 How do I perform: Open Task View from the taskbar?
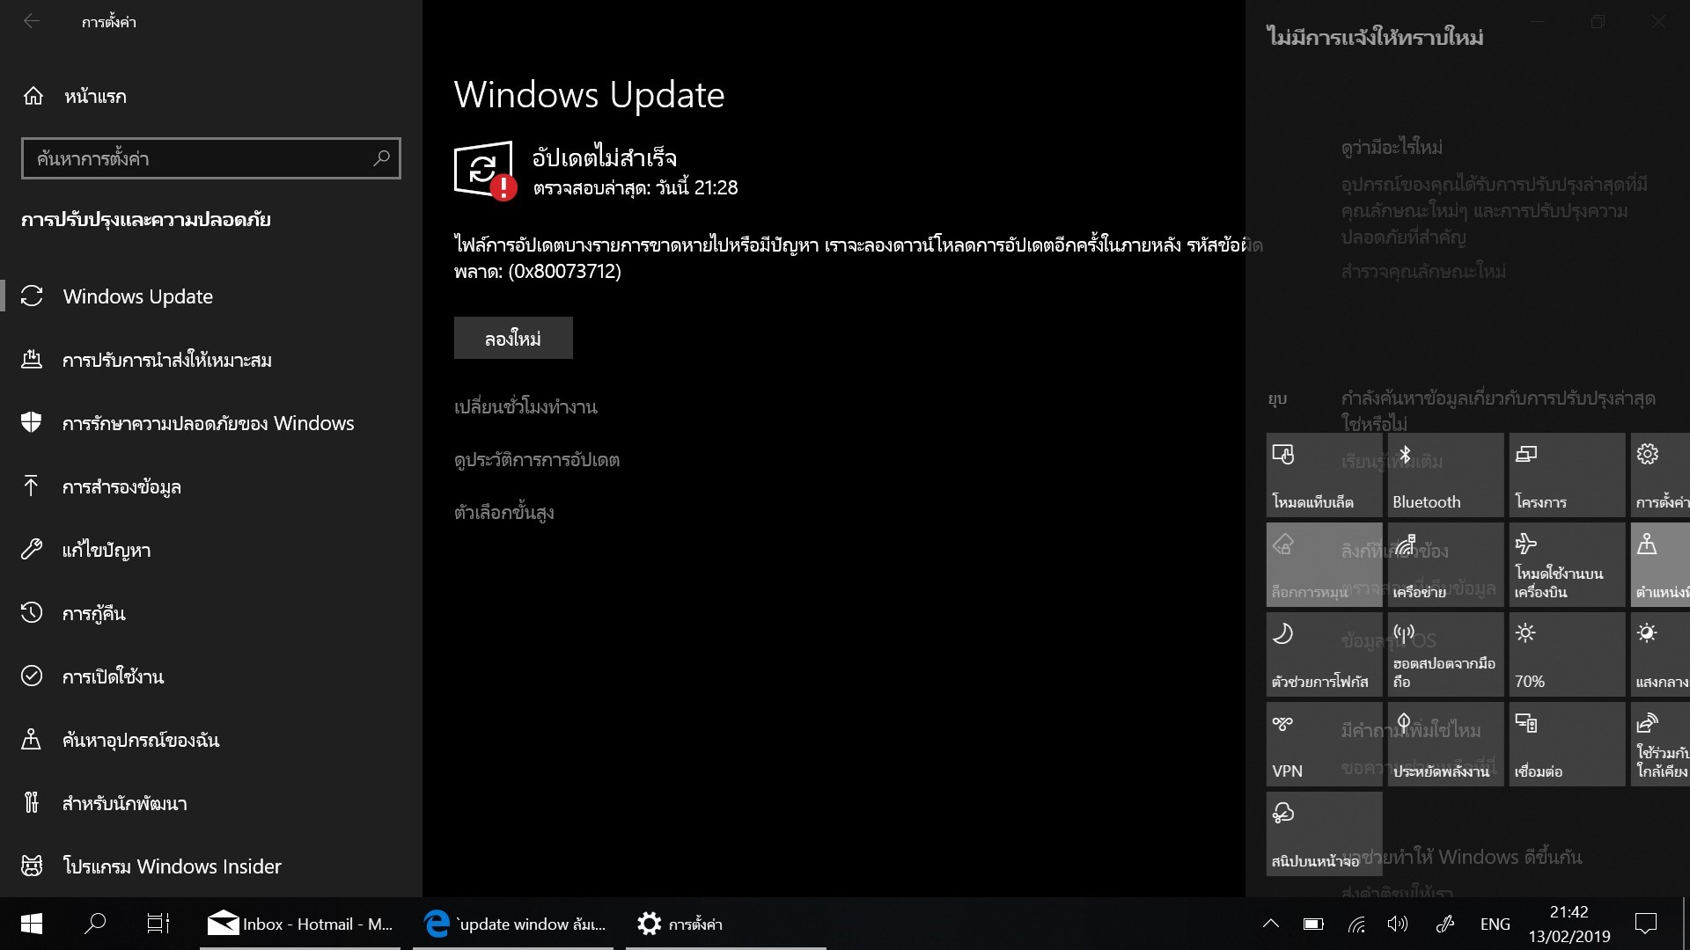pos(158,924)
